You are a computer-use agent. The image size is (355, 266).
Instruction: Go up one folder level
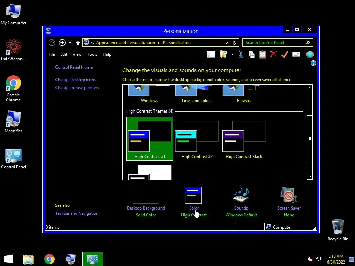pos(78,43)
